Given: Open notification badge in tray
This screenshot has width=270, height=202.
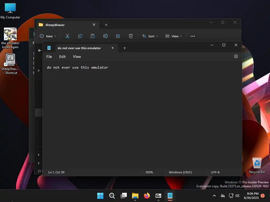Looking at the screenshot, I should (x=263, y=196).
